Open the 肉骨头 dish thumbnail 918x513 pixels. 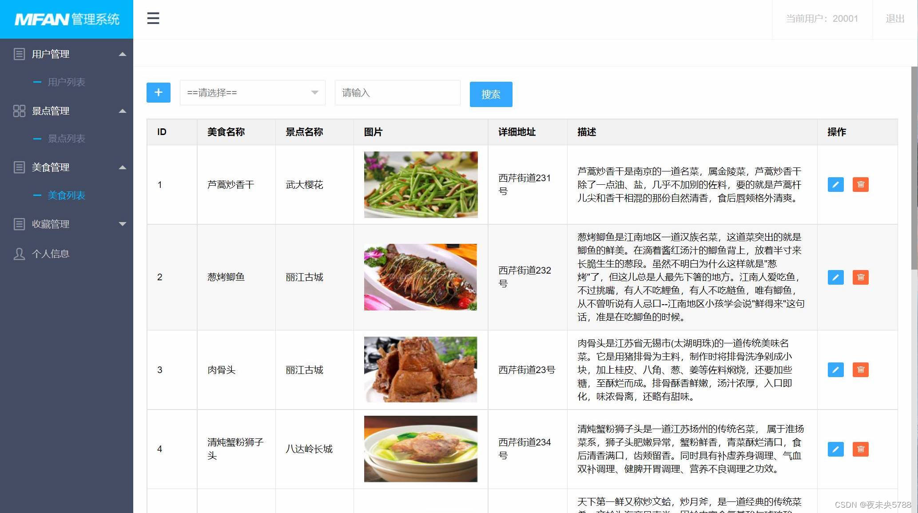[421, 370]
